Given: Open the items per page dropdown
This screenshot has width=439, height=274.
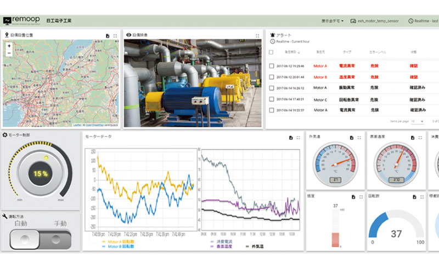Looking at the screenshot, I should 417,121.
